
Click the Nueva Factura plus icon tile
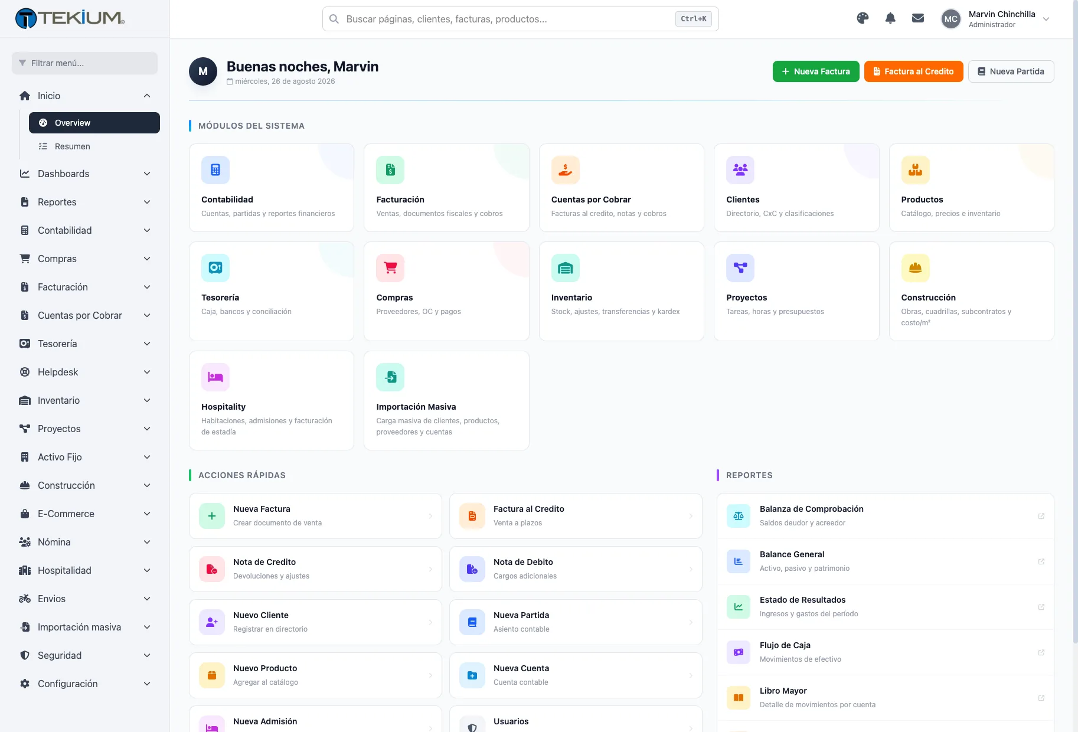(212, 516)
